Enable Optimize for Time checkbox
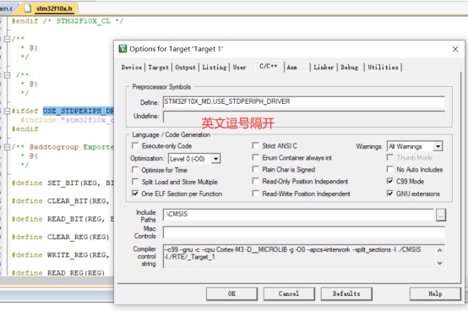Image resolution: width=468 pixels, height=311 pixels. pyautogui.click(x=135, y=170)
